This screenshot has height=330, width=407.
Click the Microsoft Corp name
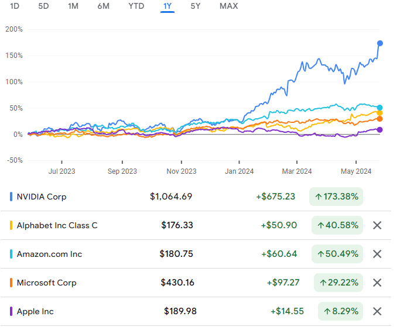coord(46,283)
